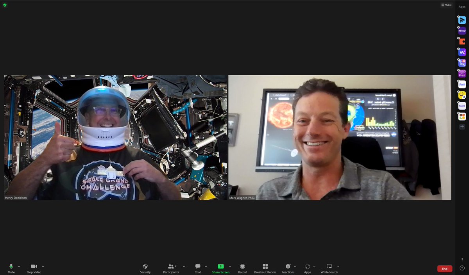Mute the microphone

coord(11,268)
